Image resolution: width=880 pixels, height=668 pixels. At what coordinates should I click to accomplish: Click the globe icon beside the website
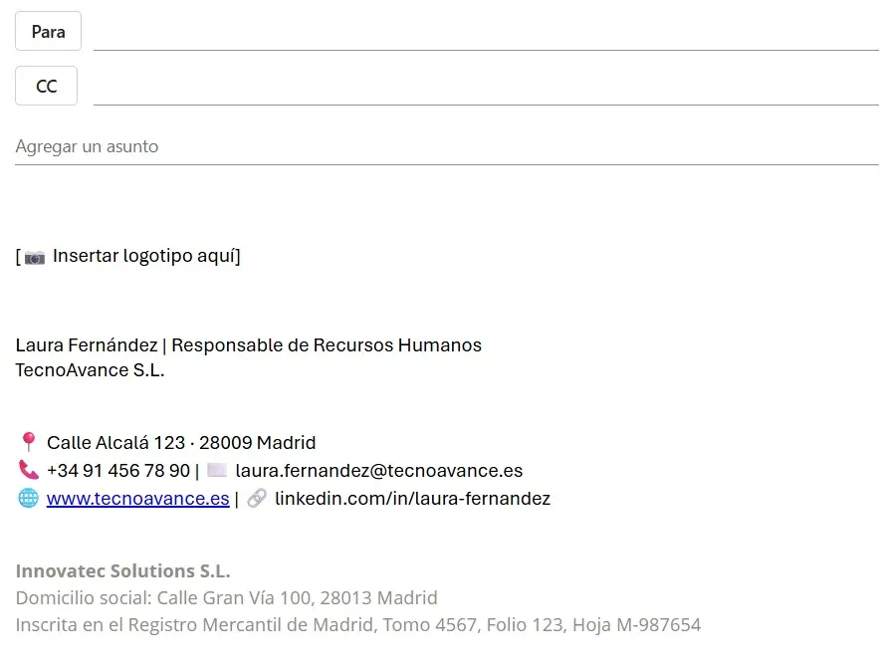pos(28,498)
